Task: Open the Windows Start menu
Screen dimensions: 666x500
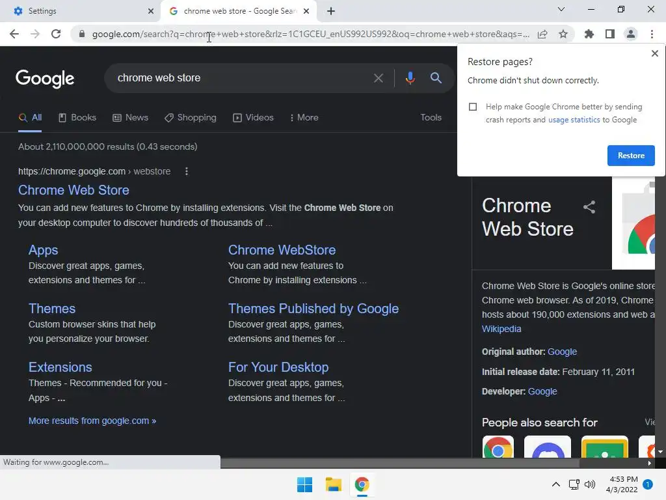Action: coord(304,484)
